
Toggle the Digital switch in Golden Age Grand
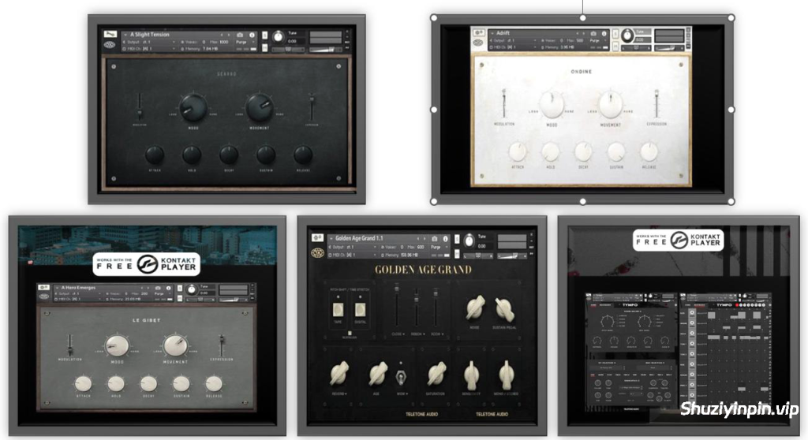tap(361, 308)
